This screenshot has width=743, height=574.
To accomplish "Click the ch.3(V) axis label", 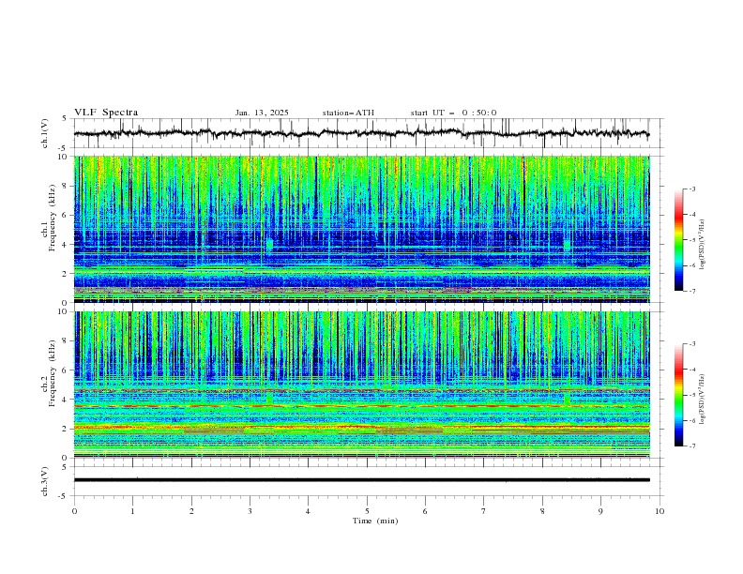I will [x=45, y=481].
